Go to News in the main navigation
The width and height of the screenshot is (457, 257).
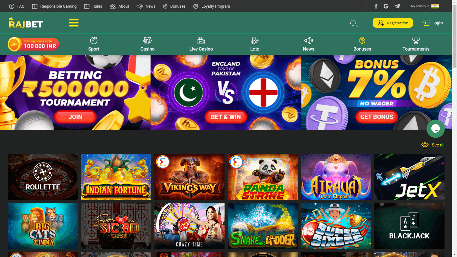click(308, 44)
